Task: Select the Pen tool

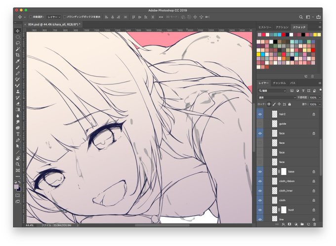Action: coord(18,140)
